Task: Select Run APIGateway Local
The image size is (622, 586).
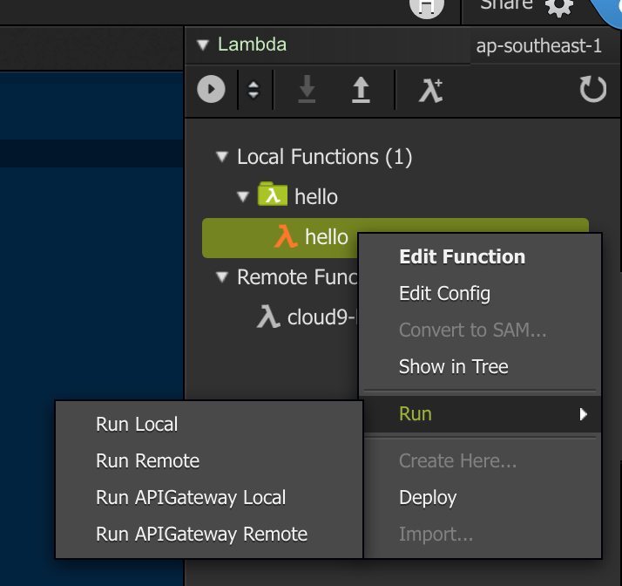Action: (x=191, y=497)
